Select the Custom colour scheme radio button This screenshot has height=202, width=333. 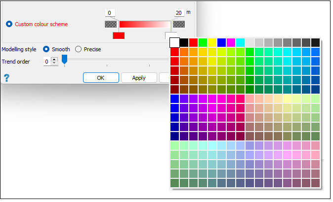point(9,24)
